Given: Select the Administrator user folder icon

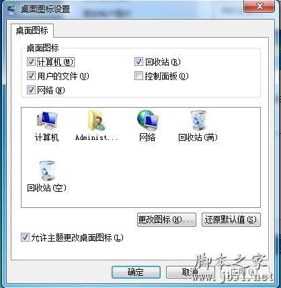Looking at the screenshot, I should [97, 120].
